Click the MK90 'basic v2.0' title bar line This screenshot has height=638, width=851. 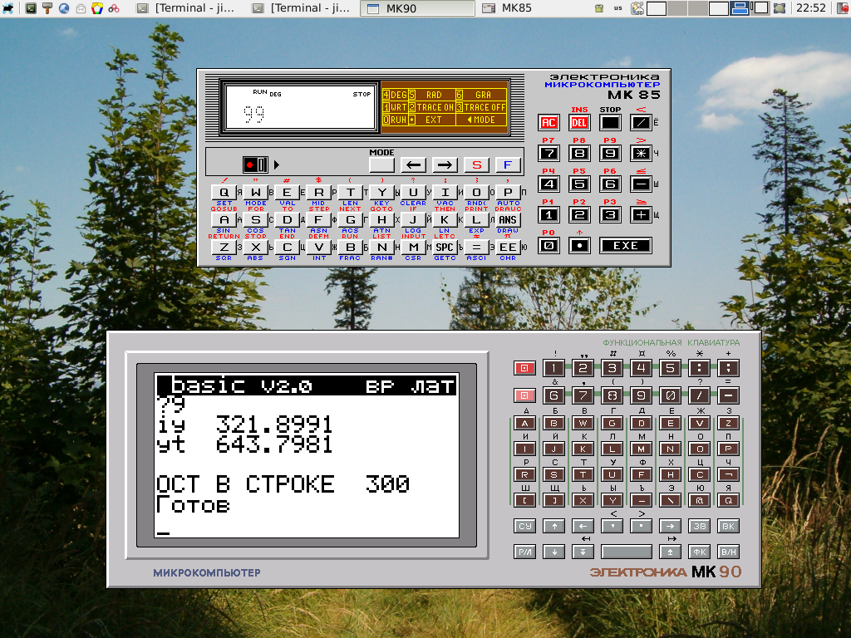click(307, 385)
